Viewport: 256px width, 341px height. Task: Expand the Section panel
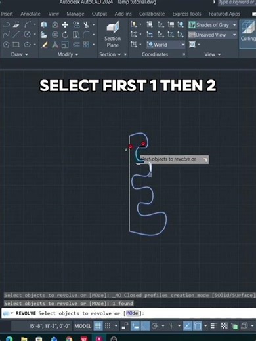[x=110, y=54]
